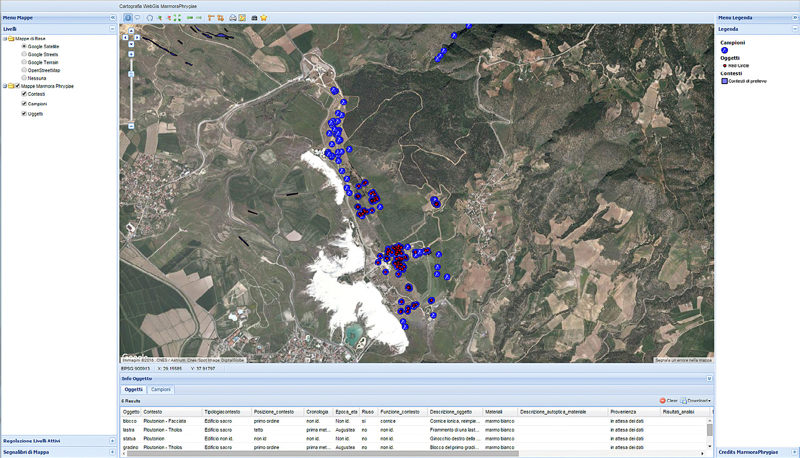Screen dimensions: 800x458
Task: Select the measure distance tool
Action: pyautogui.click(x=211, y=18)
